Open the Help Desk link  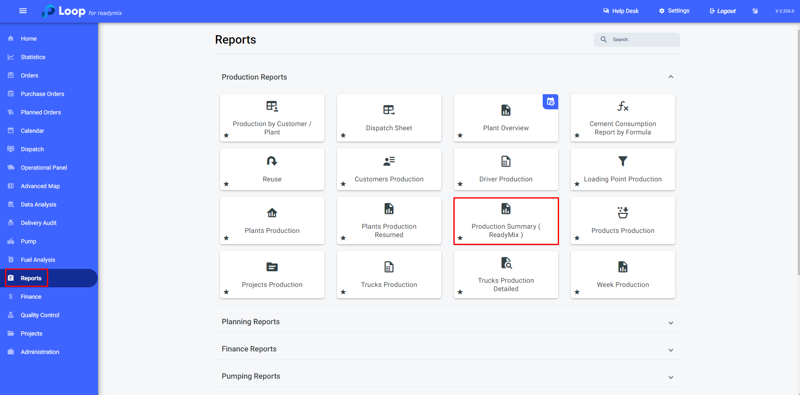(x=621, y=11)
